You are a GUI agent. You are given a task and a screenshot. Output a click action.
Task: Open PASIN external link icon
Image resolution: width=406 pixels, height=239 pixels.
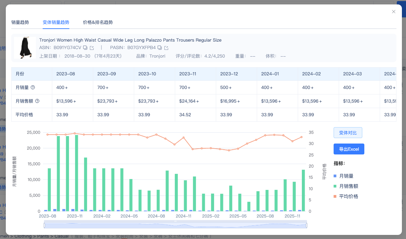pyautogui.click(x=166, y=48)
